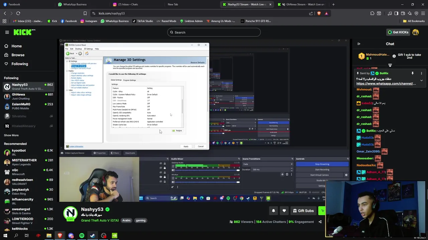Click the gaming tag

141,220
